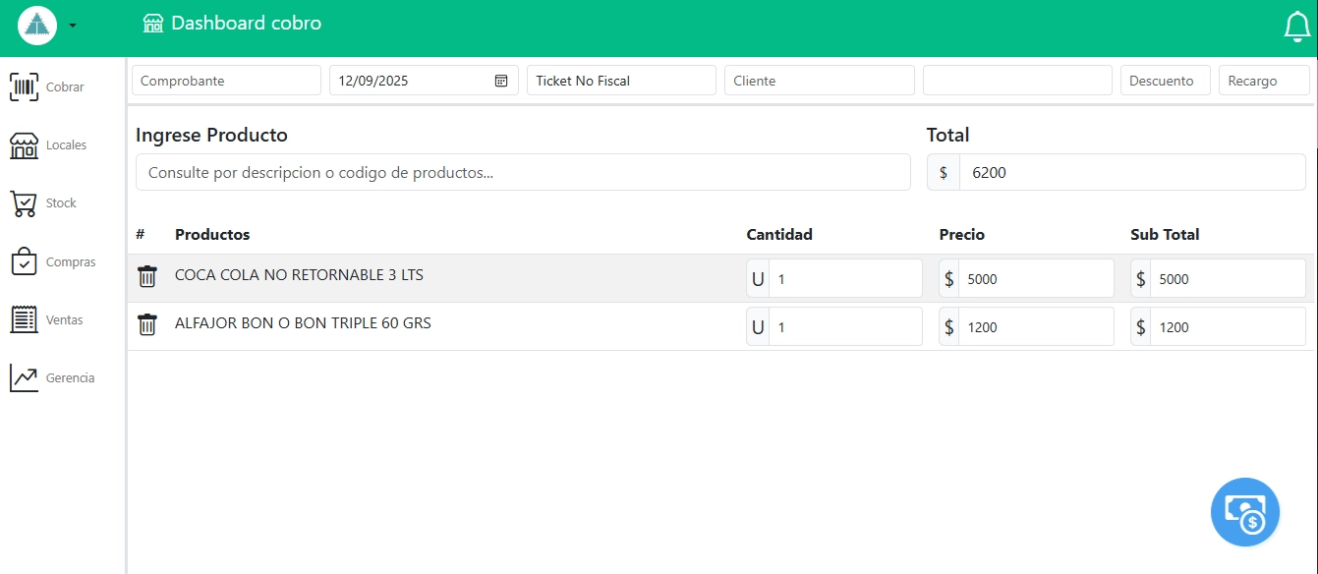Screen dimensions: 1318x574
Task: Remove Alfajor Bon O Bon row
Action: pyautogui.click(x=147, y=324)
